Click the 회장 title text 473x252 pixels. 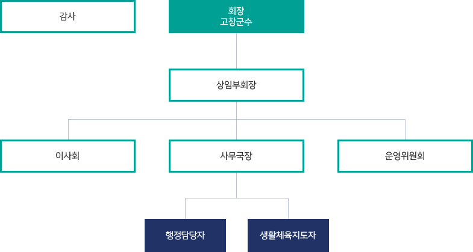236,11
